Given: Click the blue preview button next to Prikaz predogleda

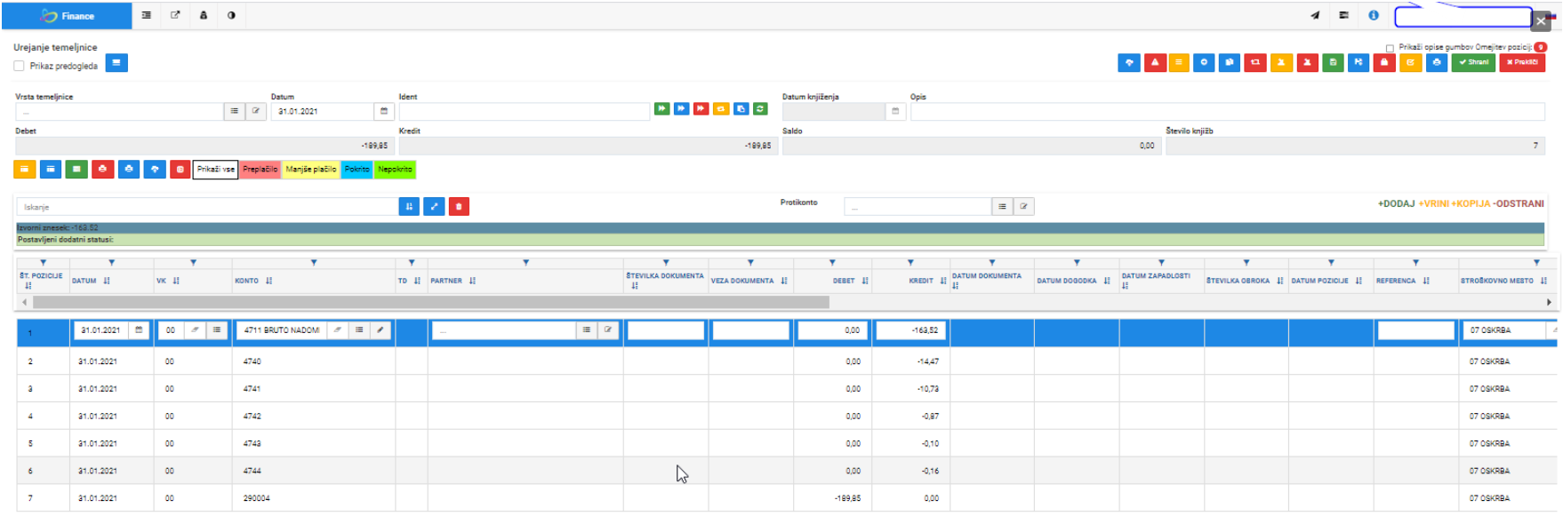Looking at the screenshot, I should pyautogui.click(x=116, y=63).
